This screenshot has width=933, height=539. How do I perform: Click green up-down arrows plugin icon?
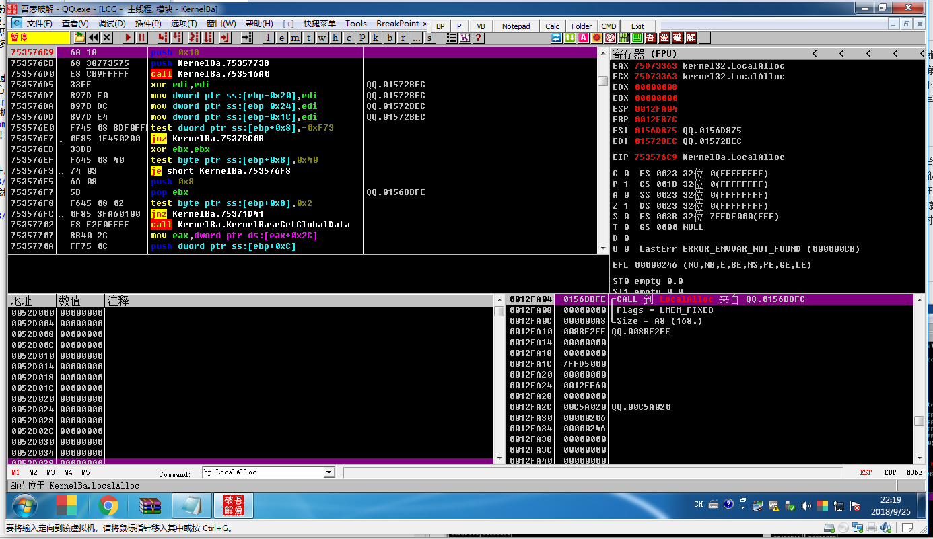pyautogui.click(x=569, y=38)
